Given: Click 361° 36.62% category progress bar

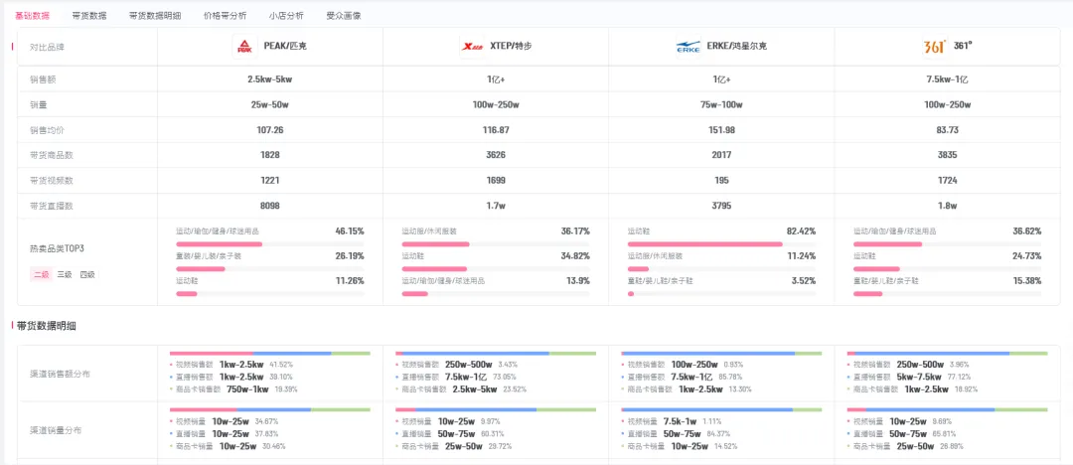Looking at the screenshot, I should pyautogui.click(x=947, y=243).
